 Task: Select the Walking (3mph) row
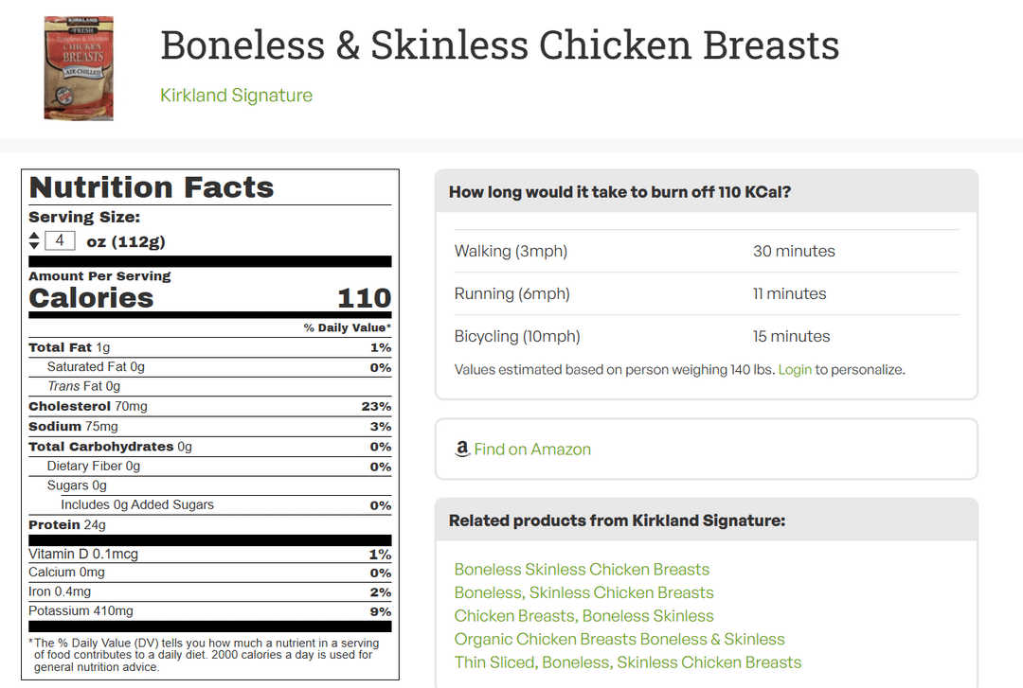707,251
